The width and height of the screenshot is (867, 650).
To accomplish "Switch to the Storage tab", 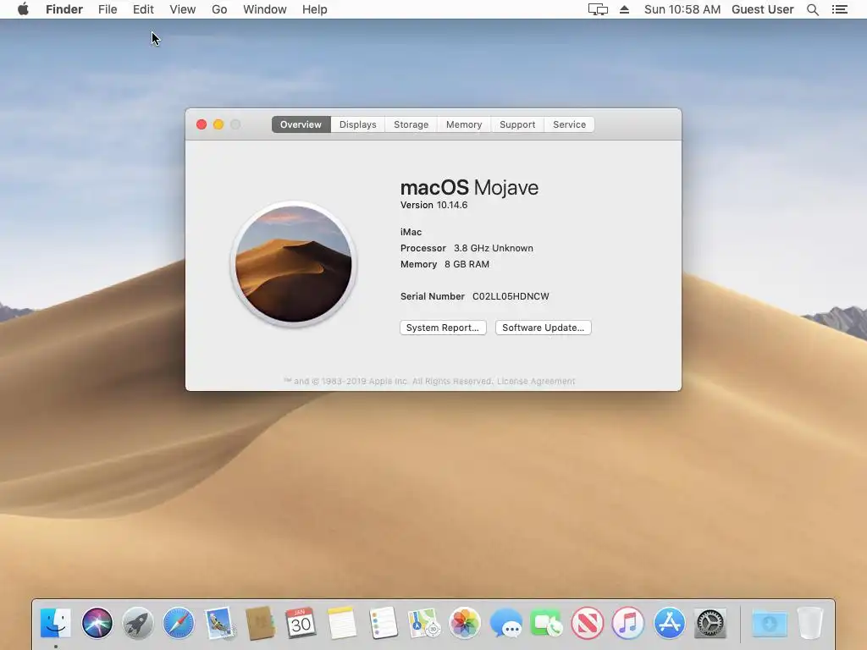I will click(411, 124).
